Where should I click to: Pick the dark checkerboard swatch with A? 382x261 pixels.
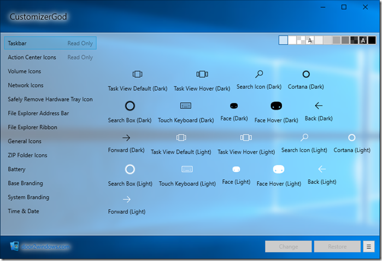pyautogui.click(x=363, y=40)
